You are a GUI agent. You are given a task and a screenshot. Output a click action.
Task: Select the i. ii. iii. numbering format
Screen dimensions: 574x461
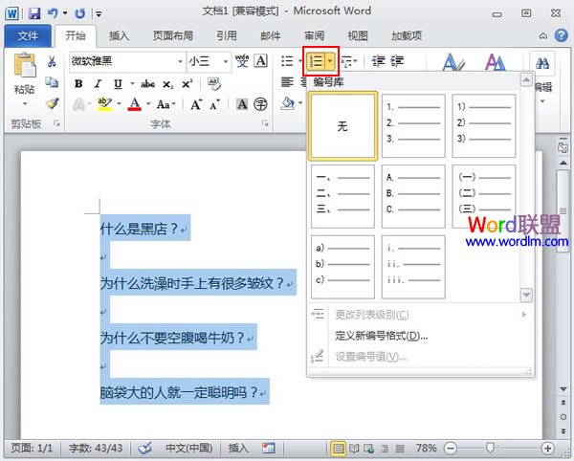413,267
